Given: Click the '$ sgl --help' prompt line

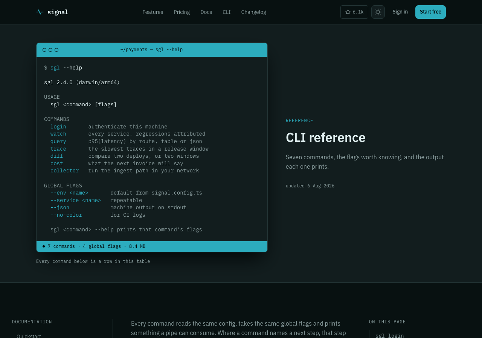Looking at the screenshot, I should pos(63,68).
